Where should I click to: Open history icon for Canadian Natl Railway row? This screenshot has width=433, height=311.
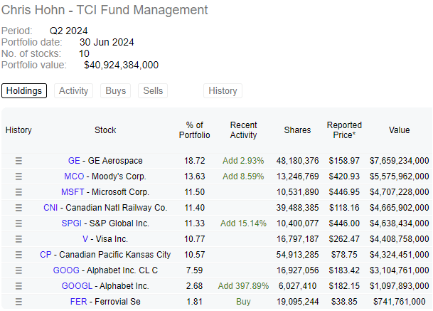coord(18,208)
